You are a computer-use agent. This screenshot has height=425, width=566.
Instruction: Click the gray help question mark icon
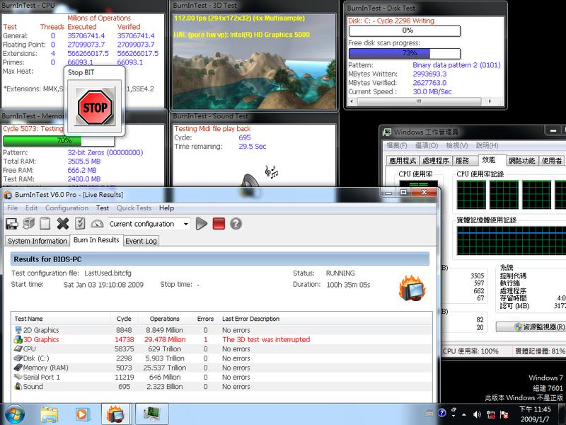[236, 224]
